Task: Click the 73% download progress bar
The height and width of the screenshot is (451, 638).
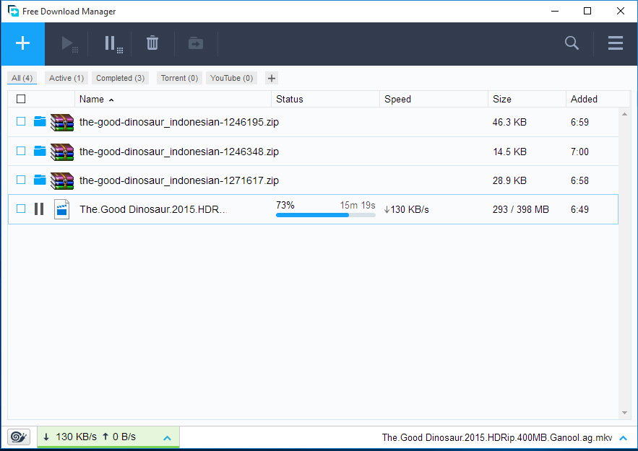Action: (325, 214)
